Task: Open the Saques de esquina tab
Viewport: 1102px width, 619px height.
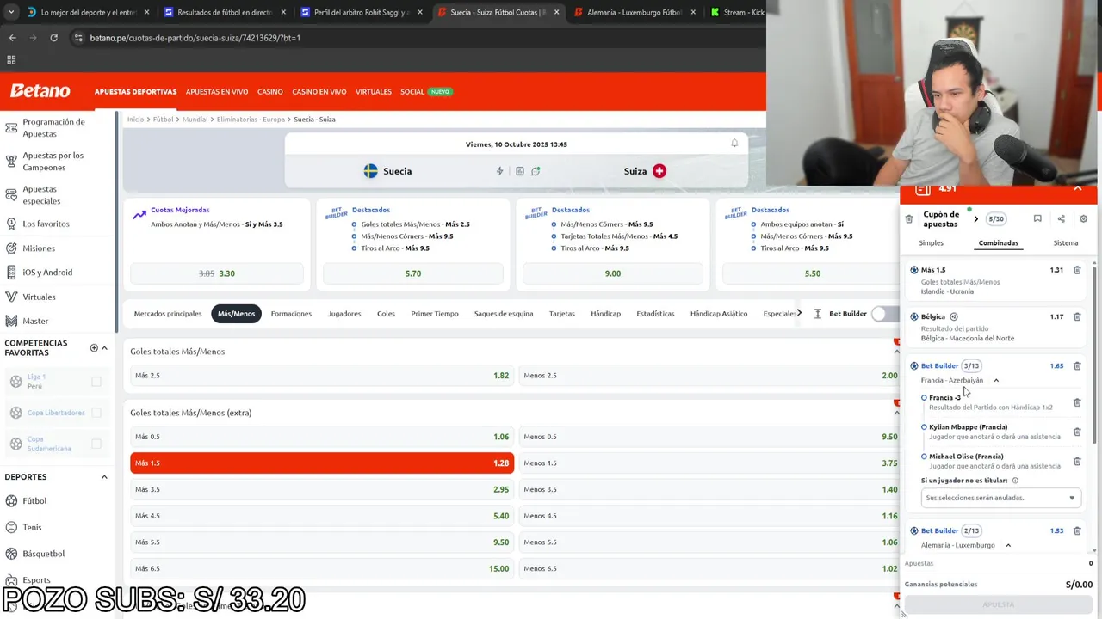Action: coord(504,314)
